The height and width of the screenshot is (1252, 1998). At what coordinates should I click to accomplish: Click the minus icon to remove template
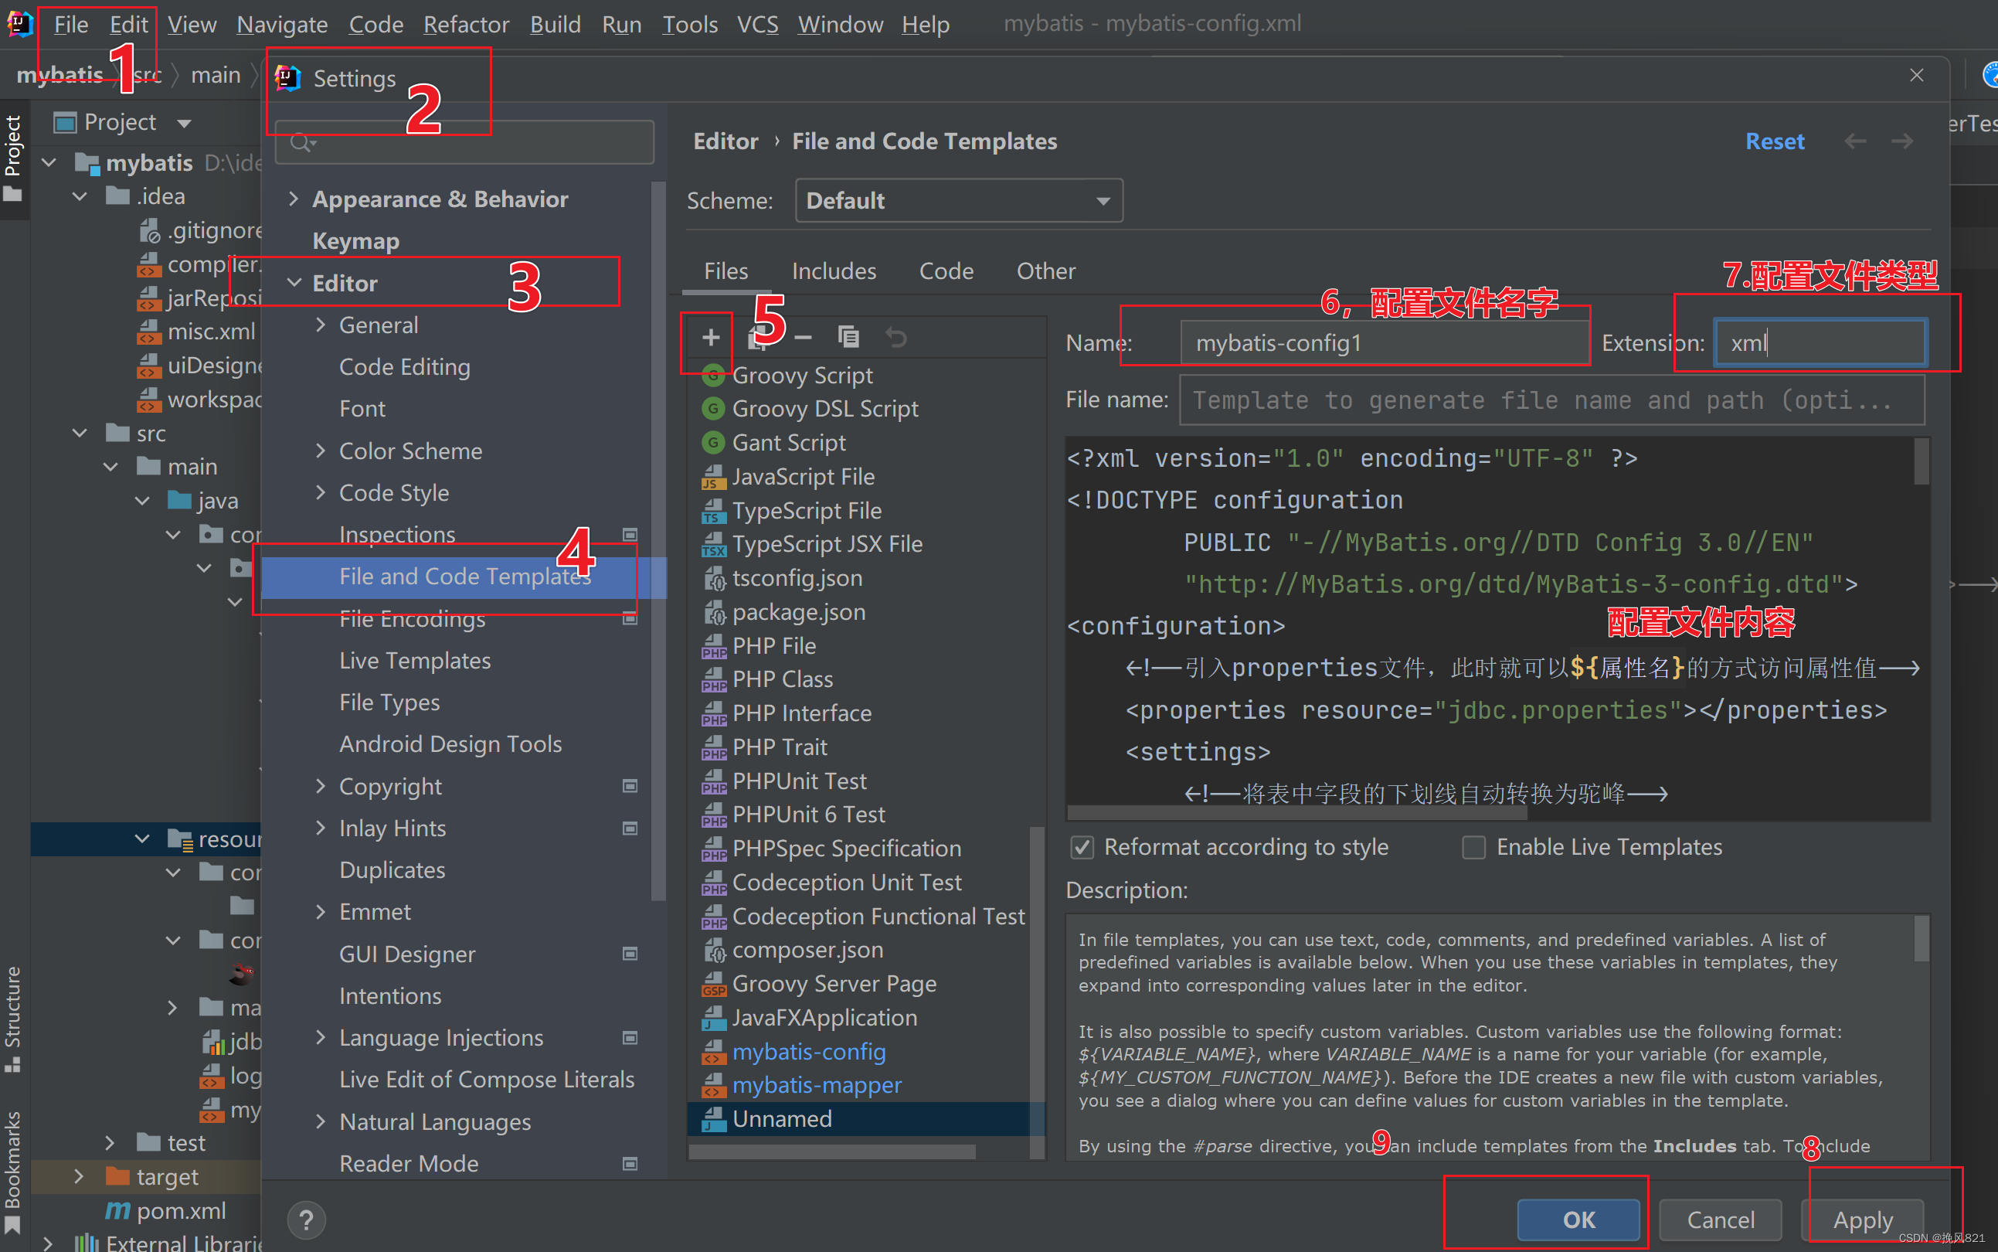[x=803, y=337]
